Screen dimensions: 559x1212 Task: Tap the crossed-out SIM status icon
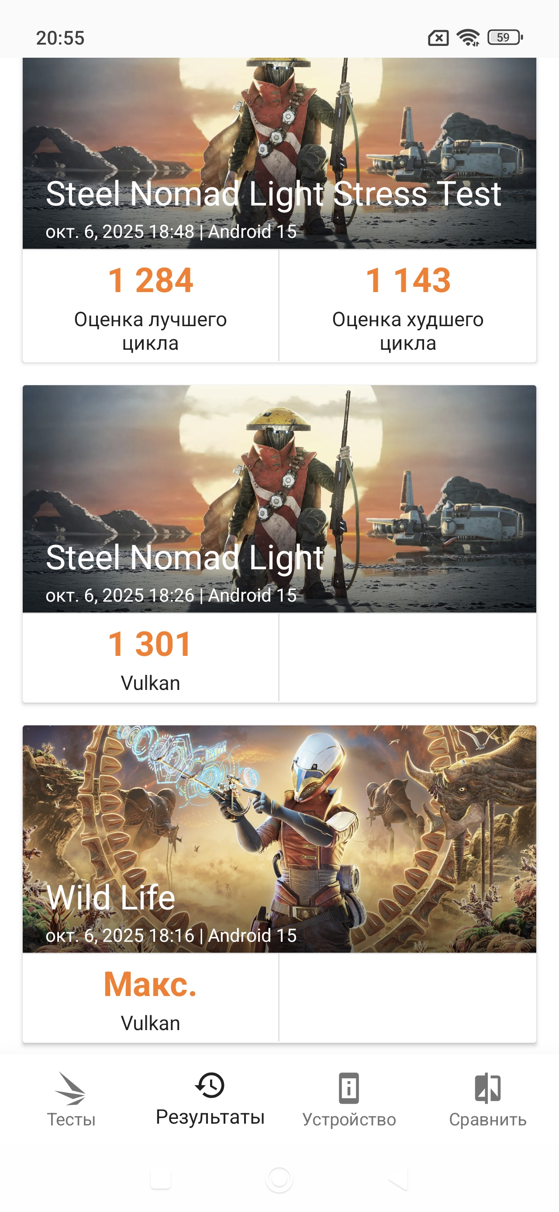pyautogui.click(x=438, y=38)
